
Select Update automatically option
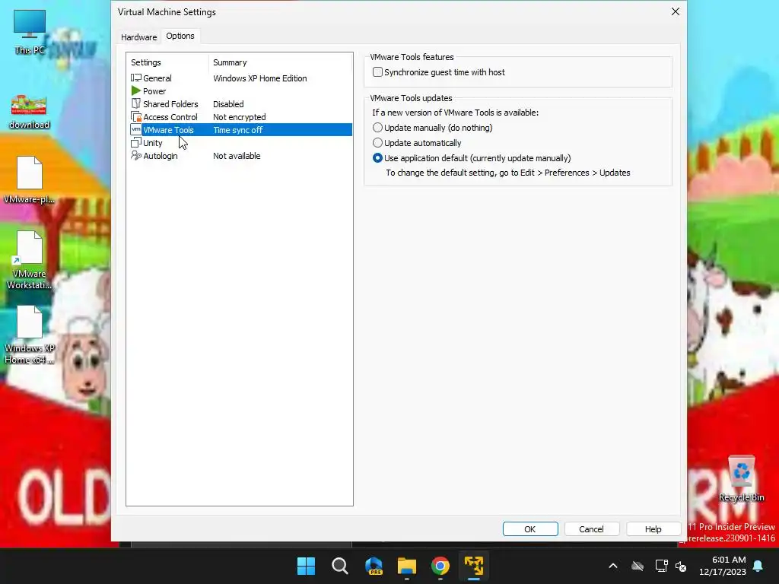tap(377, 143)
